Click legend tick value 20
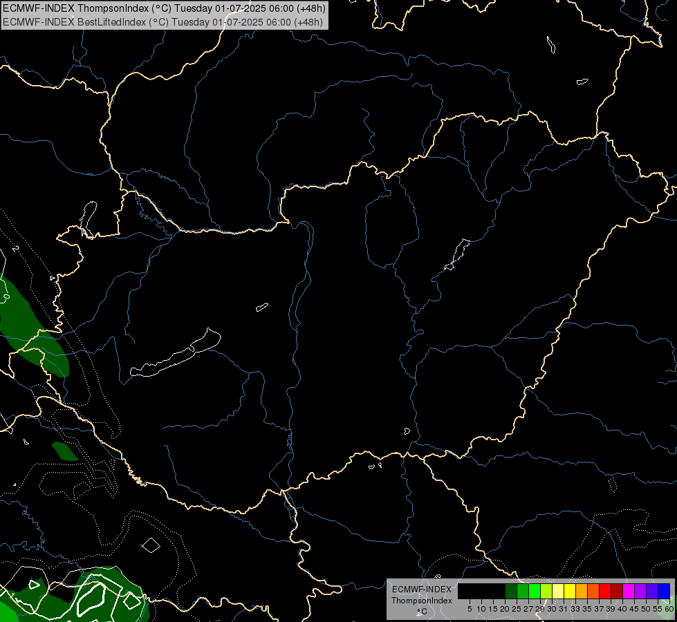The height and width of the screenshot is (622, 677). tap(506, 609)
